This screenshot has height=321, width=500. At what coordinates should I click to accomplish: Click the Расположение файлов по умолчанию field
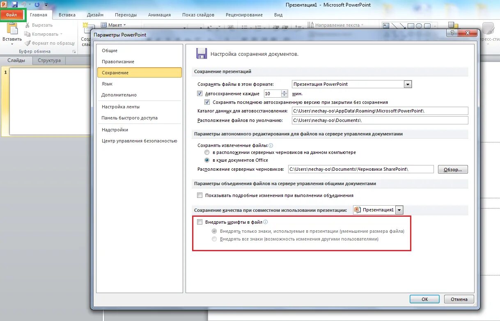pos(380,120)
